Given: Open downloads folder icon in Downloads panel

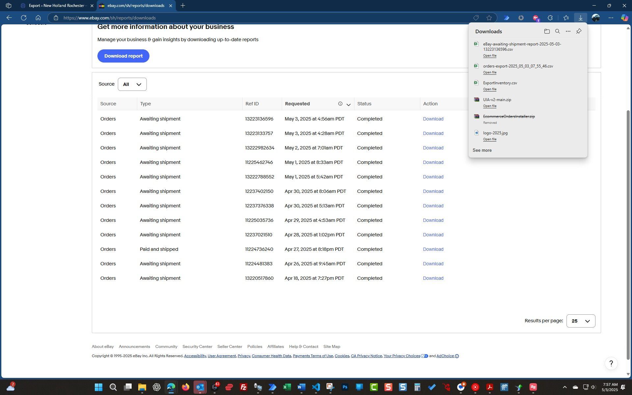Looking at the screenshot, I should tap(547, 31).
